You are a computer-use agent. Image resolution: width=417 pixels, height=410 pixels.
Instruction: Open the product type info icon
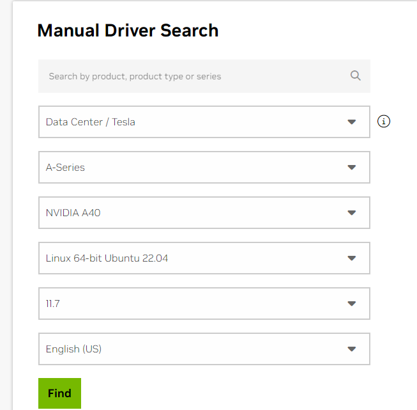(384, 122)
